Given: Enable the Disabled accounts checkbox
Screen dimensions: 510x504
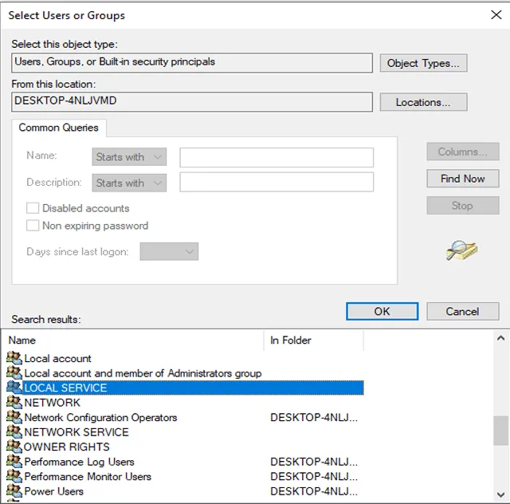Looking at the screenshot, I should click(x=33, y=208).
